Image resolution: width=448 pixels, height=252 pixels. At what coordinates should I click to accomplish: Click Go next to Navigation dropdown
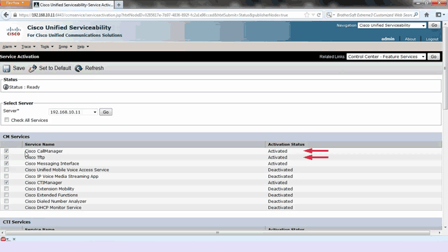click(434, 25)
